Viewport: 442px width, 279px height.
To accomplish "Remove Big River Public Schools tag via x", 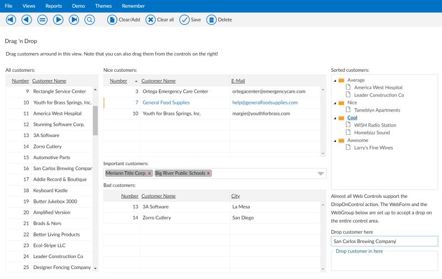I will [208, 173].
